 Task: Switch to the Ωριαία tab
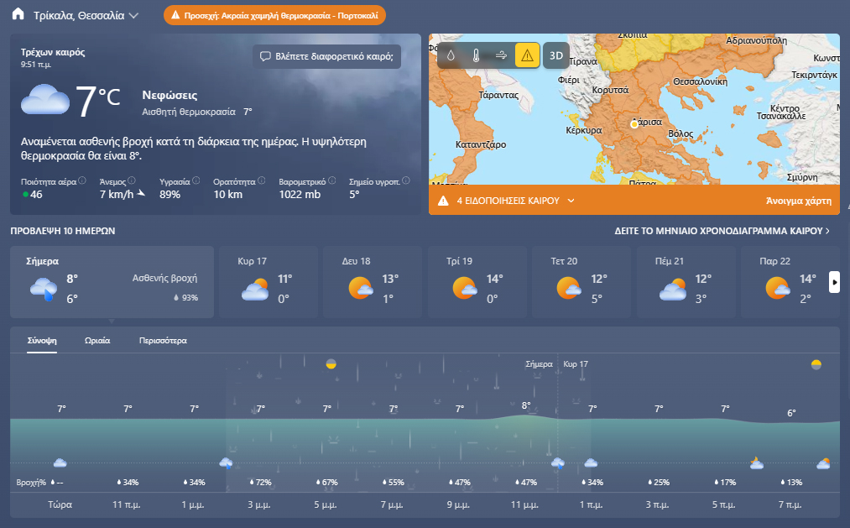point(97,341)
